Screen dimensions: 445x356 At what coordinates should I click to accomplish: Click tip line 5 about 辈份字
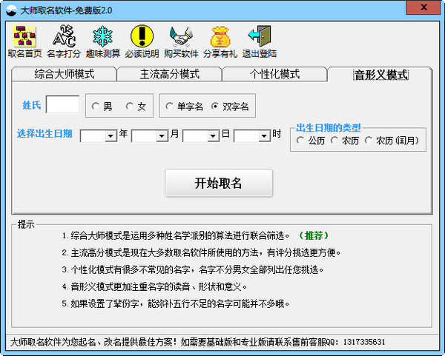tap(175, 303)
